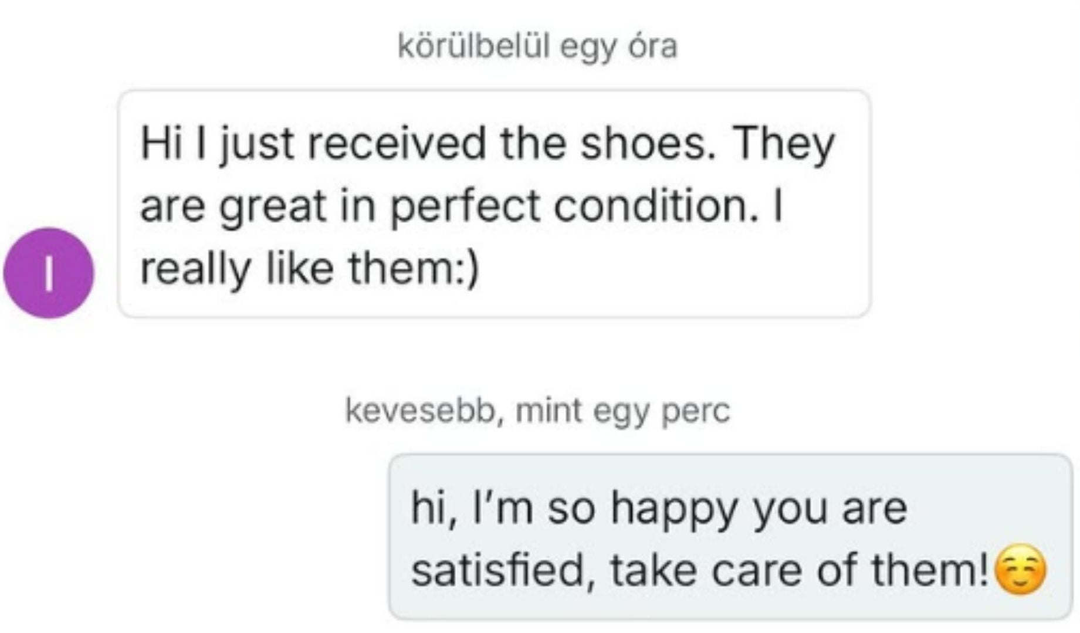Click the word "received" in the first message
The image size is (1080, 633).
click(x=397, y=144)
